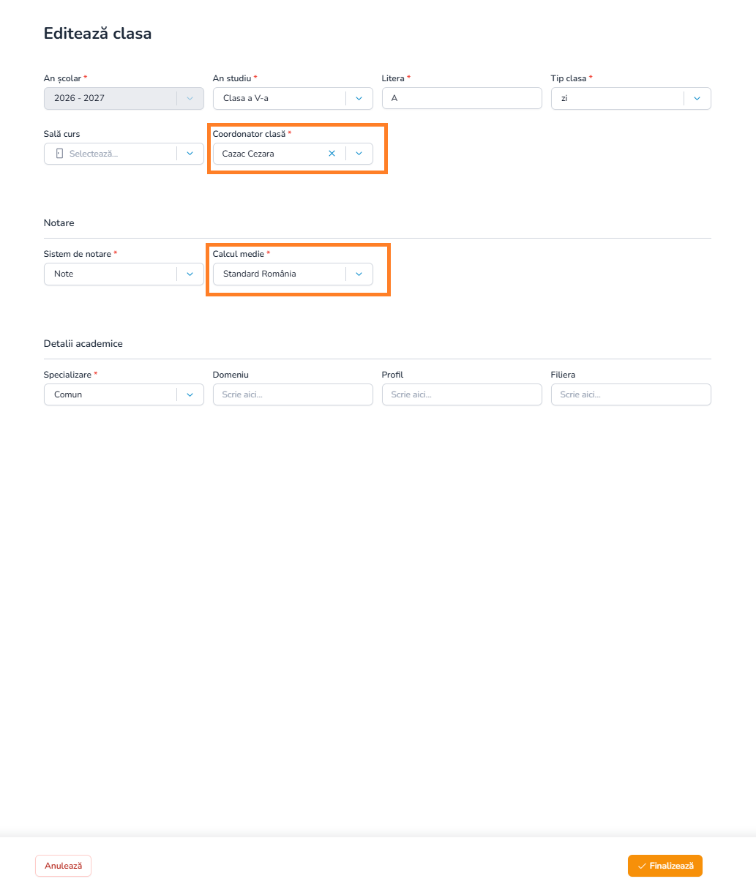Open the Calcul medie dropdown arrow

pyautogui.click(x=359, y=274)
